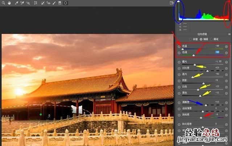Click the 高光 slider handle
This screenshot has height=146, width=232.
[x=192, y=77]
